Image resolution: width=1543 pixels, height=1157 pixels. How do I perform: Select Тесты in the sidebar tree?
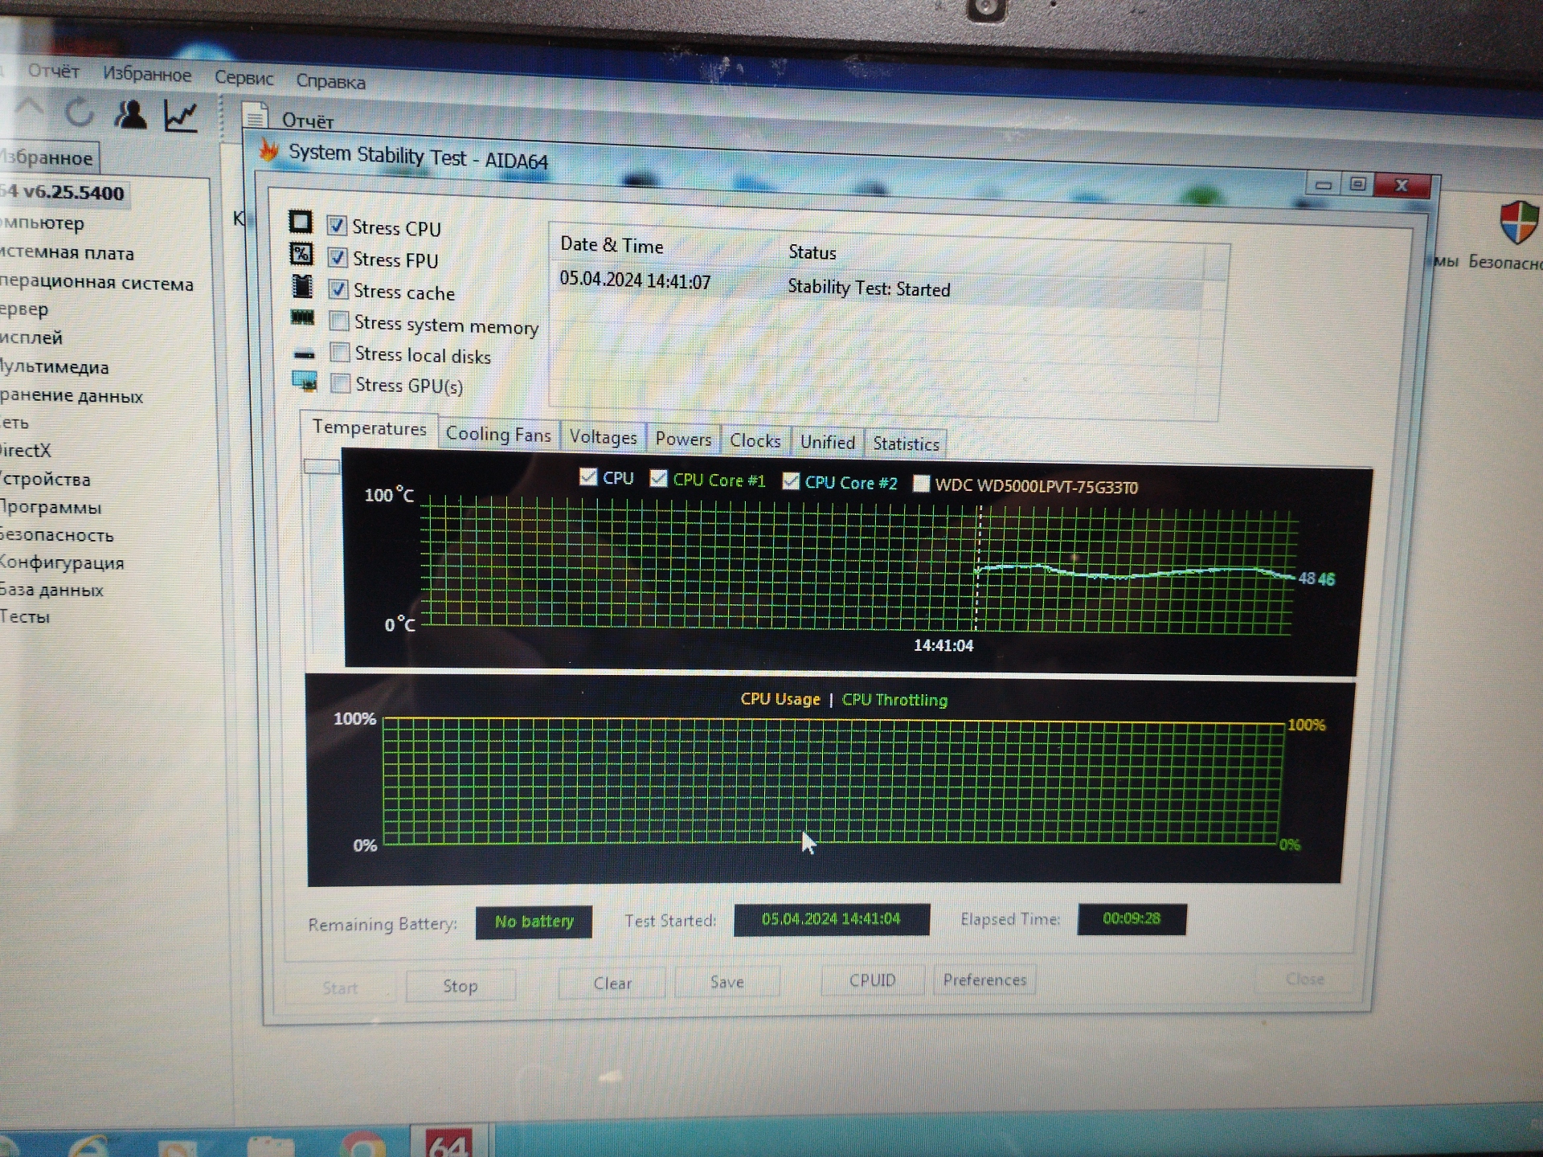pyautogui.click(x=25, y=617)
